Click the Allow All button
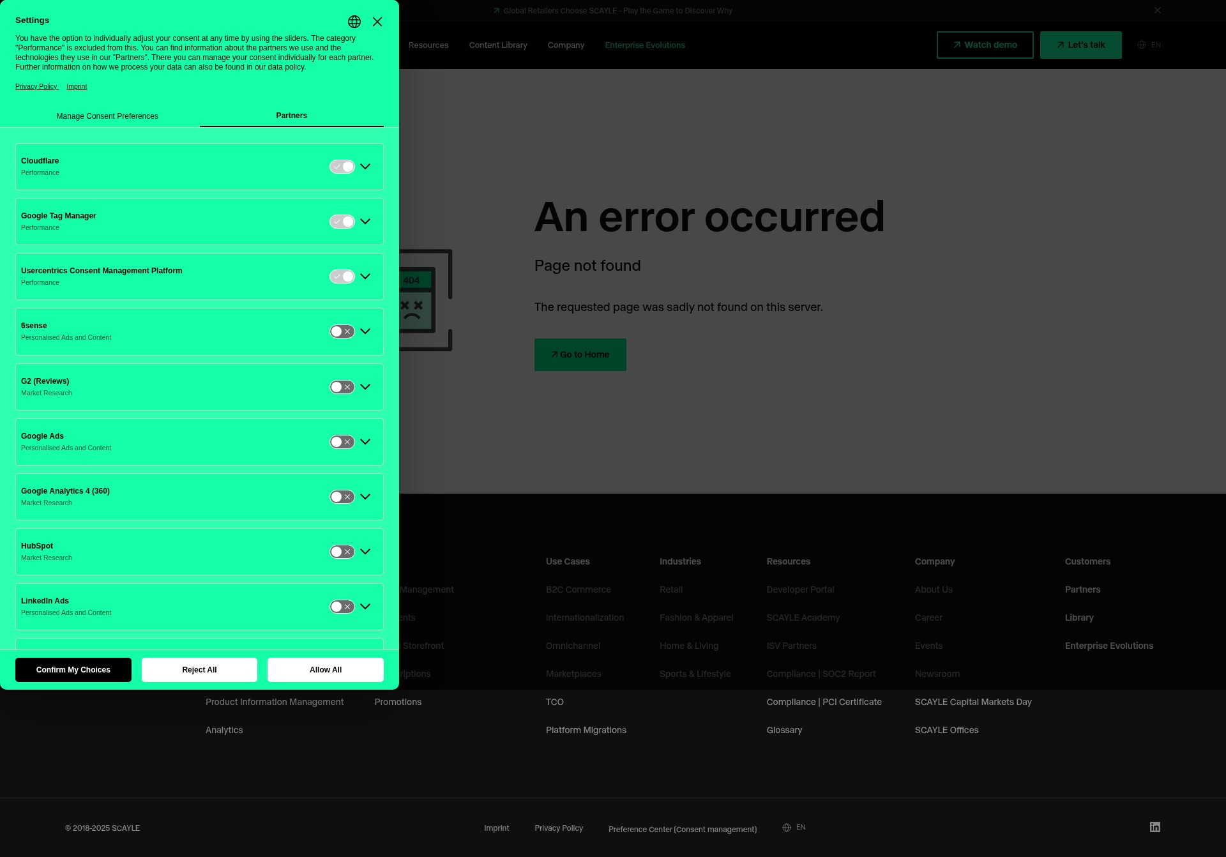 (326, 670)
